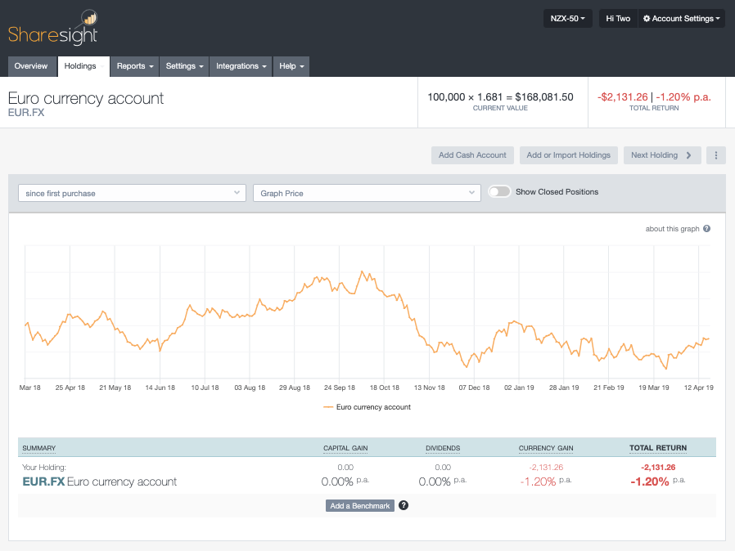
Task: Open the Help menu
Action: coord(291,66)
